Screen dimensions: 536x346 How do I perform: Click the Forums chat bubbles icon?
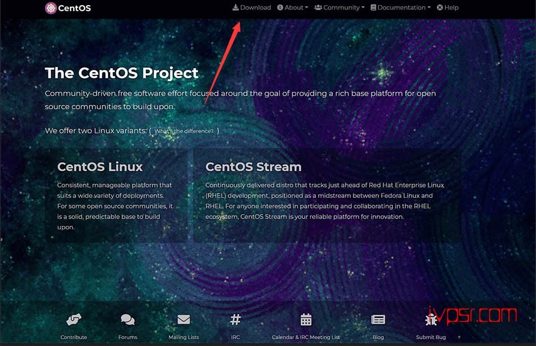coord(128,320)
